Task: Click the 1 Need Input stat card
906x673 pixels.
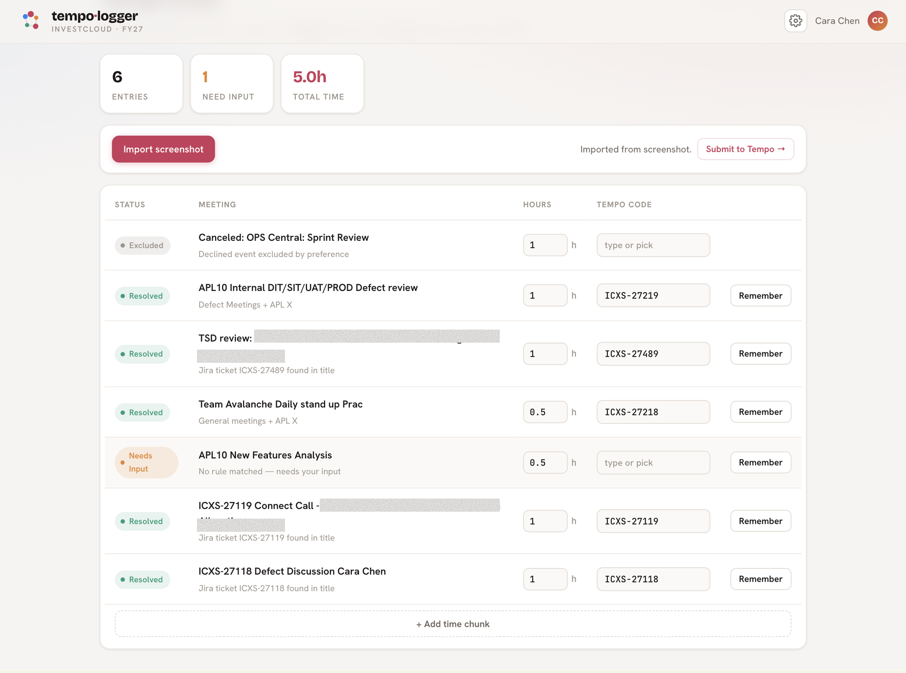Action: tap(232, 83)
